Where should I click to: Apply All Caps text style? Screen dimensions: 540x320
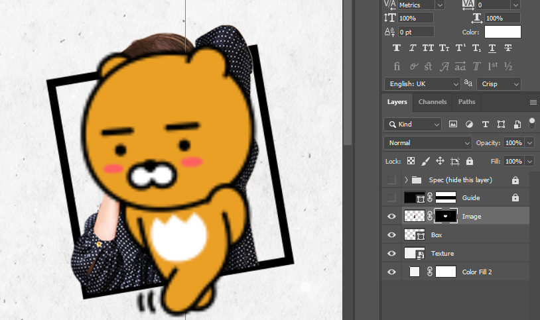pyautogui.click(x=428, y=48)
